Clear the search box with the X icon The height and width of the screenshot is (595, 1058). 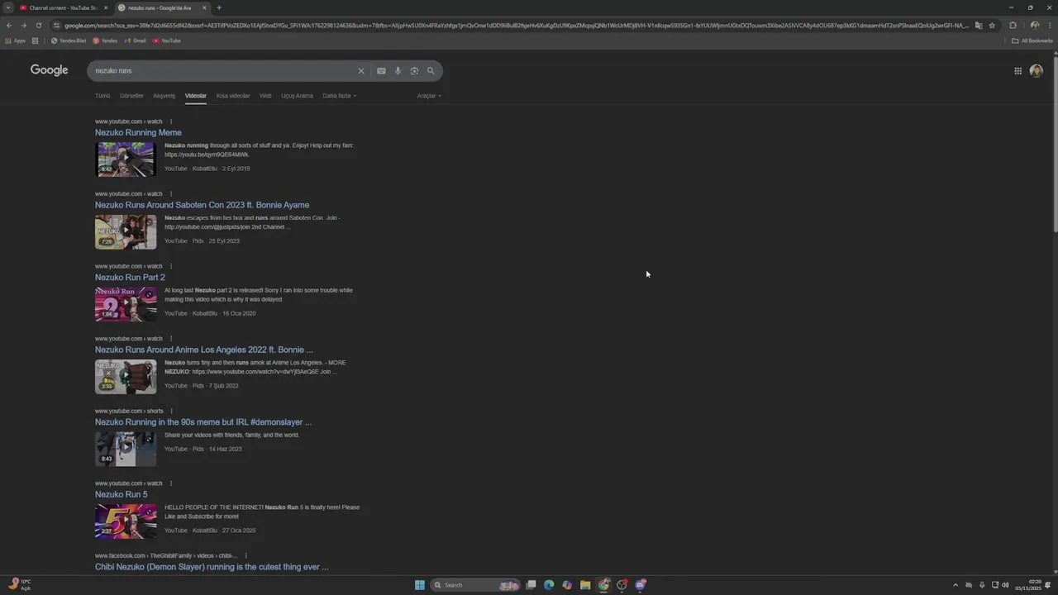360,71
